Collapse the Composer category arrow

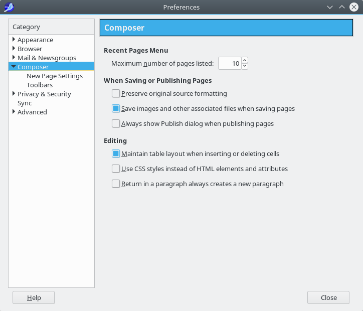14,67
